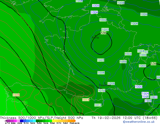This screenshot has width=160, height=124.
Task: Click the 536 height label near Paris
Action: pos(103,33)
